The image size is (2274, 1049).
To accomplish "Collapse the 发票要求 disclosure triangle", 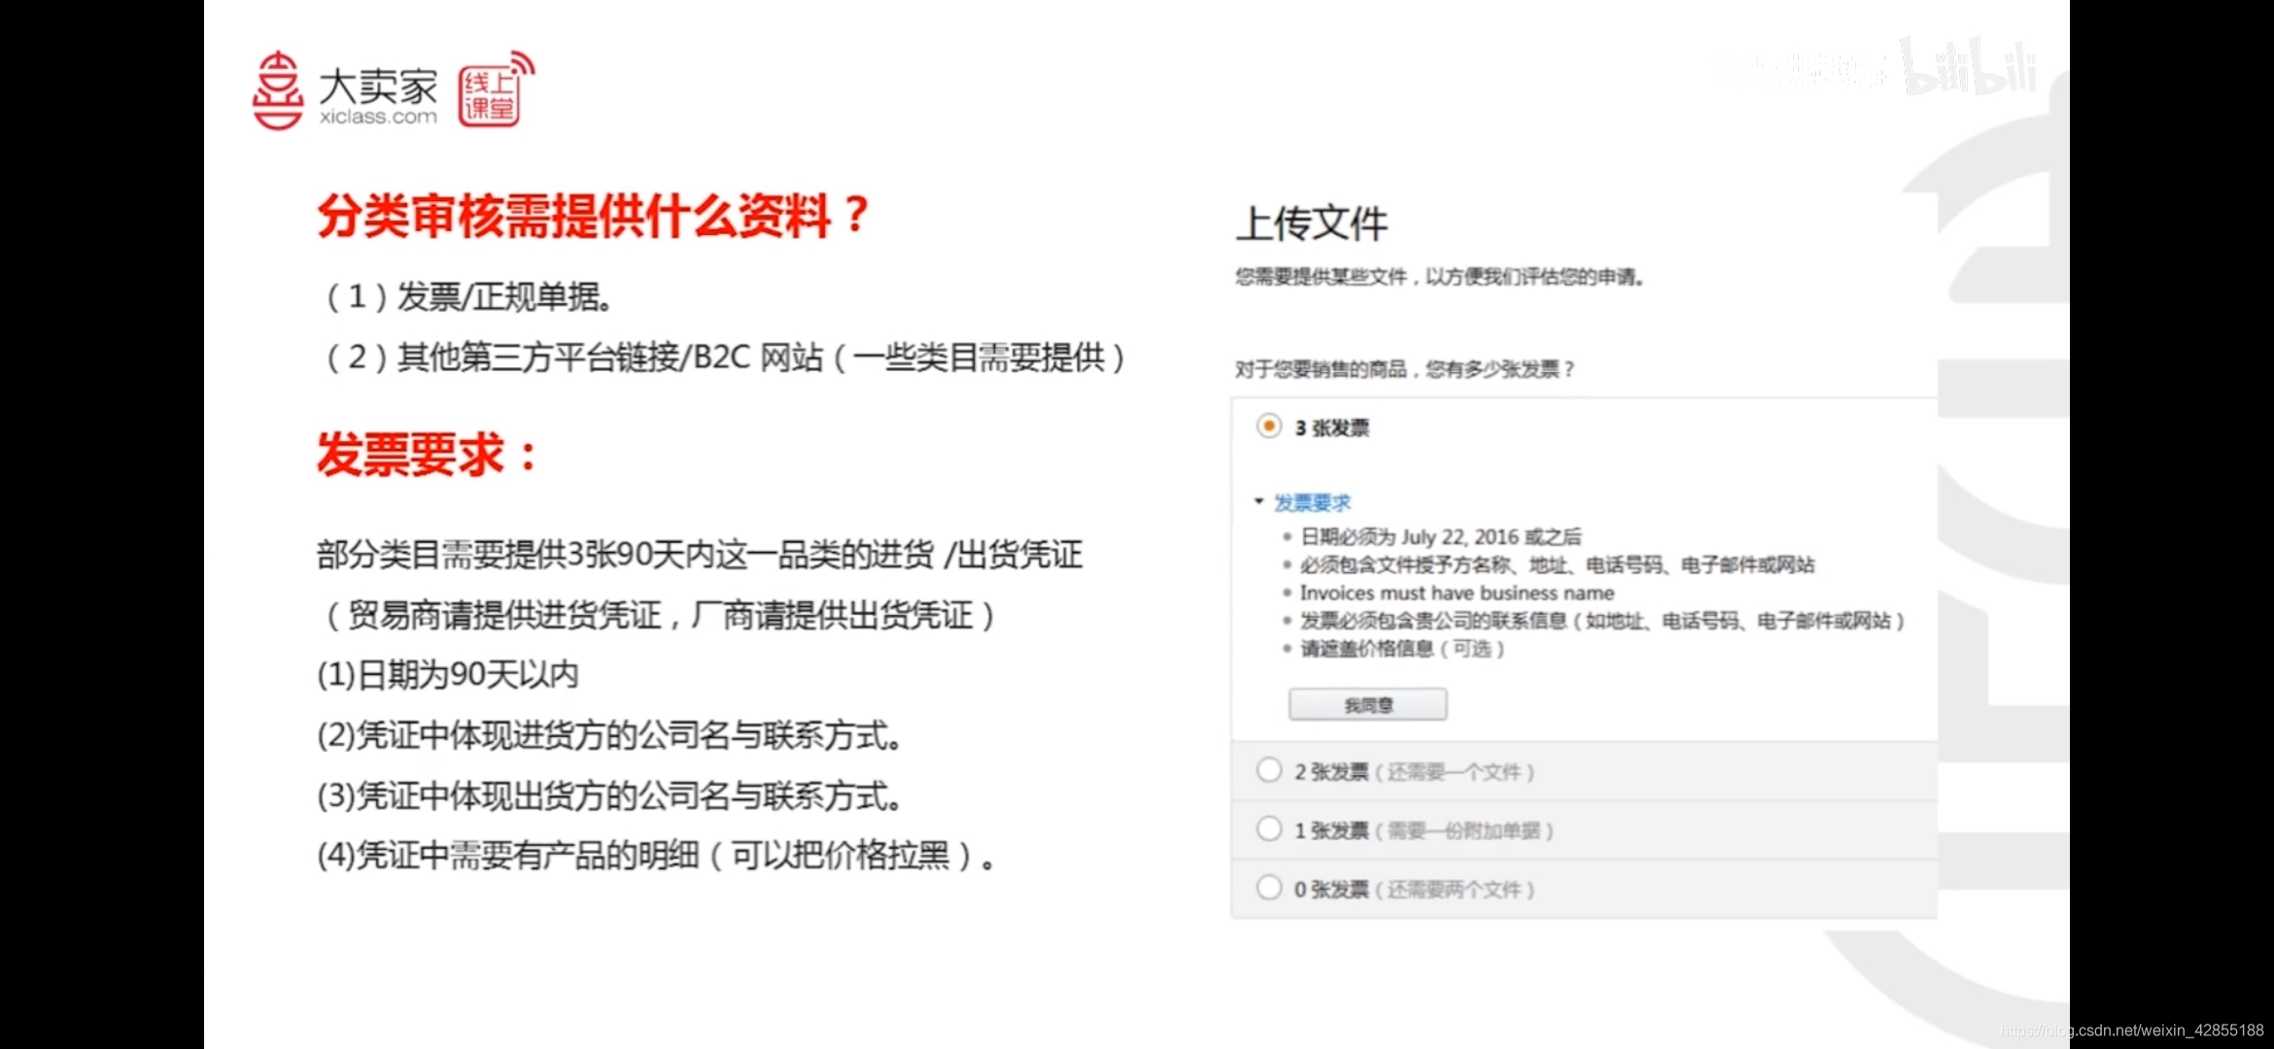I will pyautogui.click(x=1258, y=501).
